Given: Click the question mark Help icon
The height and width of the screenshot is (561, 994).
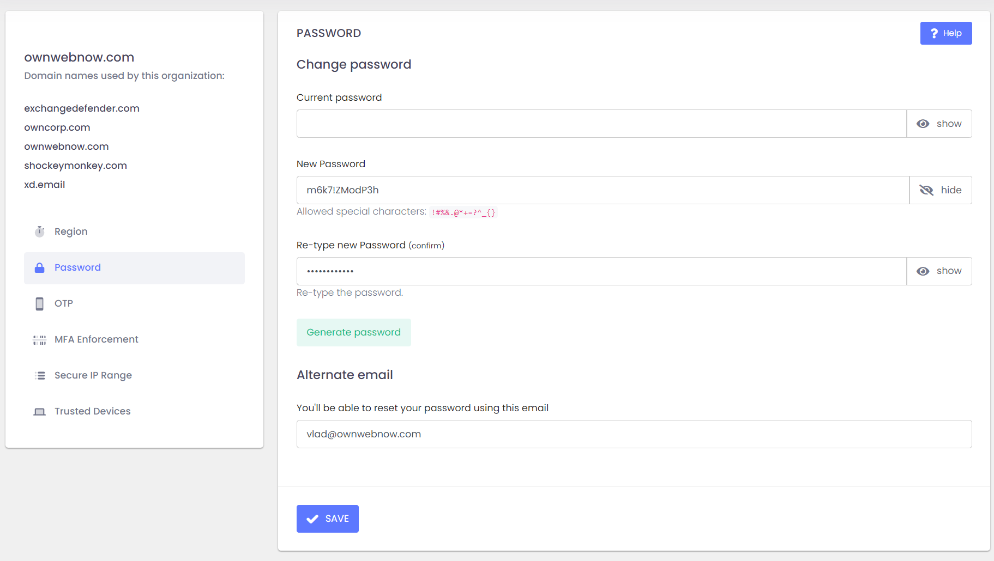Looking at the screenshot, I should [x=934, y=33].
